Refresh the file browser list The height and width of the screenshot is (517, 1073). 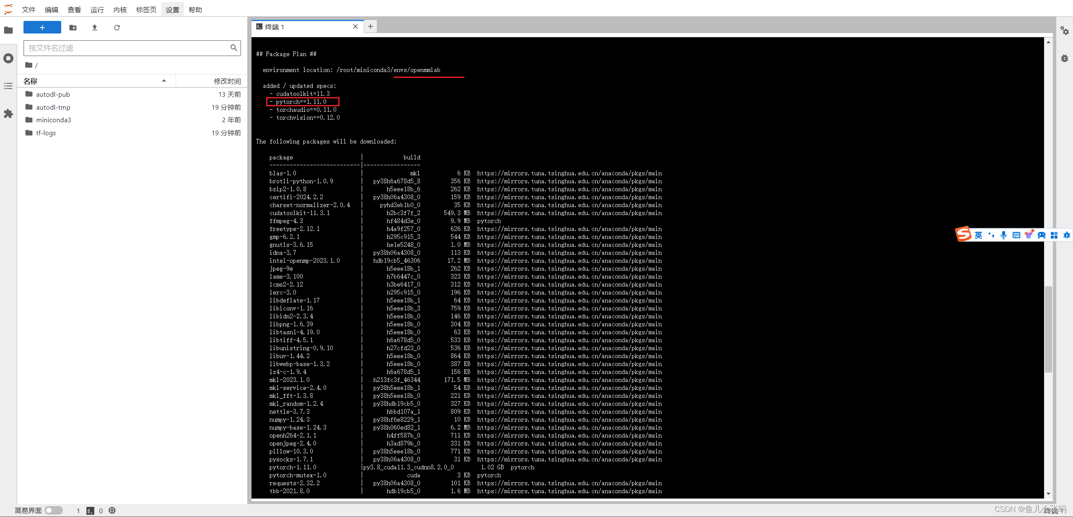(x=117, y=27)
